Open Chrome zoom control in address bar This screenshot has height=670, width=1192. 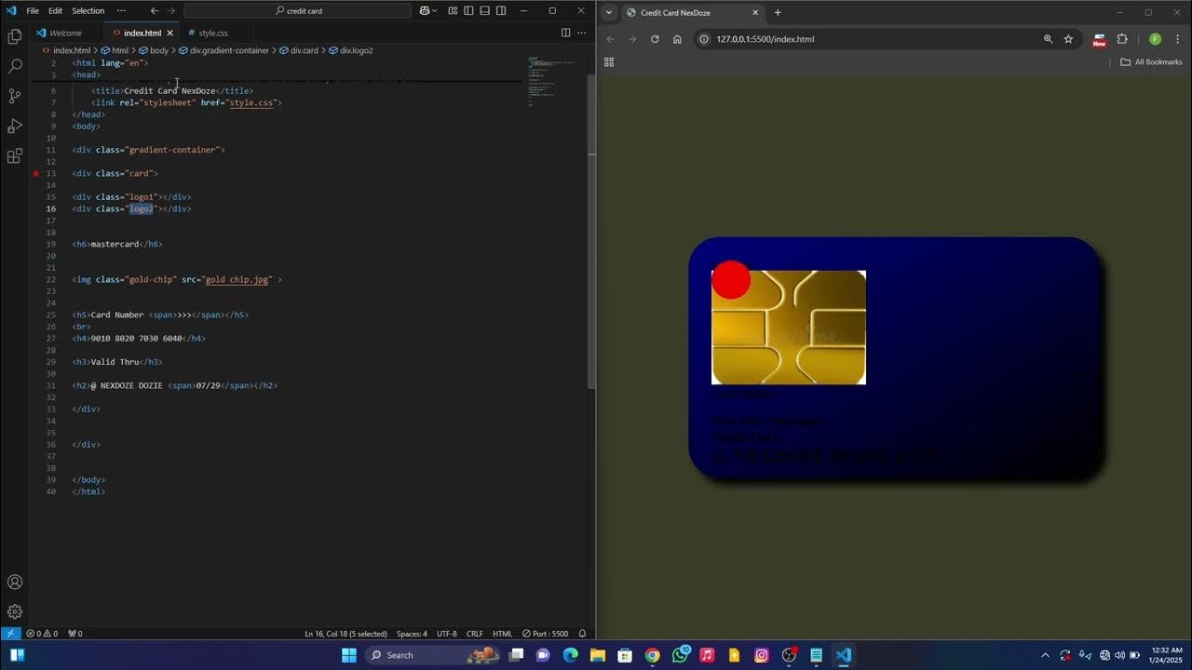point(1048,39)
